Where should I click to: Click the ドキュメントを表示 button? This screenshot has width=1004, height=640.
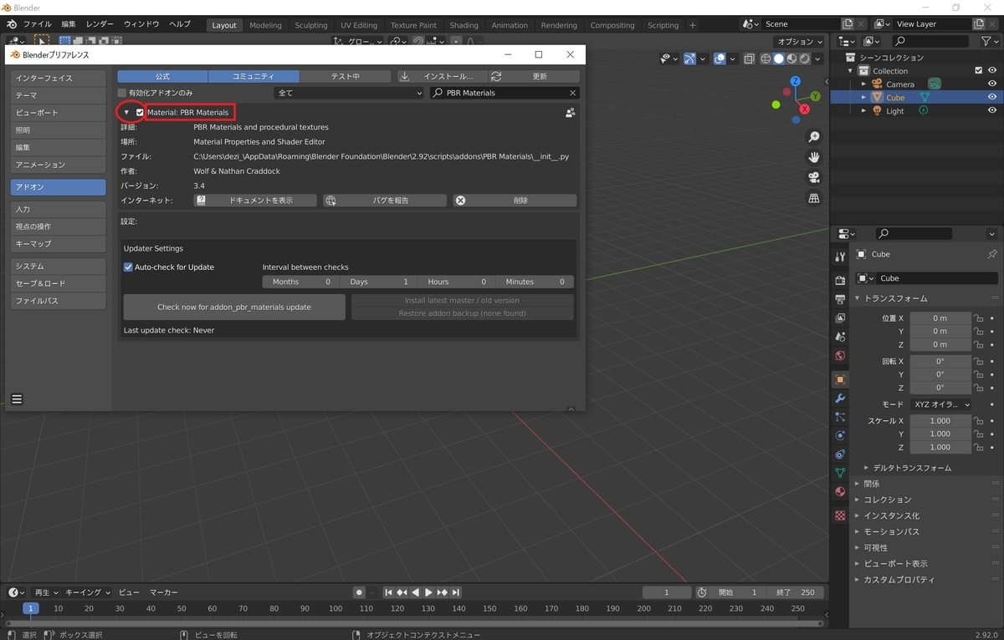(x=255, y=201)
